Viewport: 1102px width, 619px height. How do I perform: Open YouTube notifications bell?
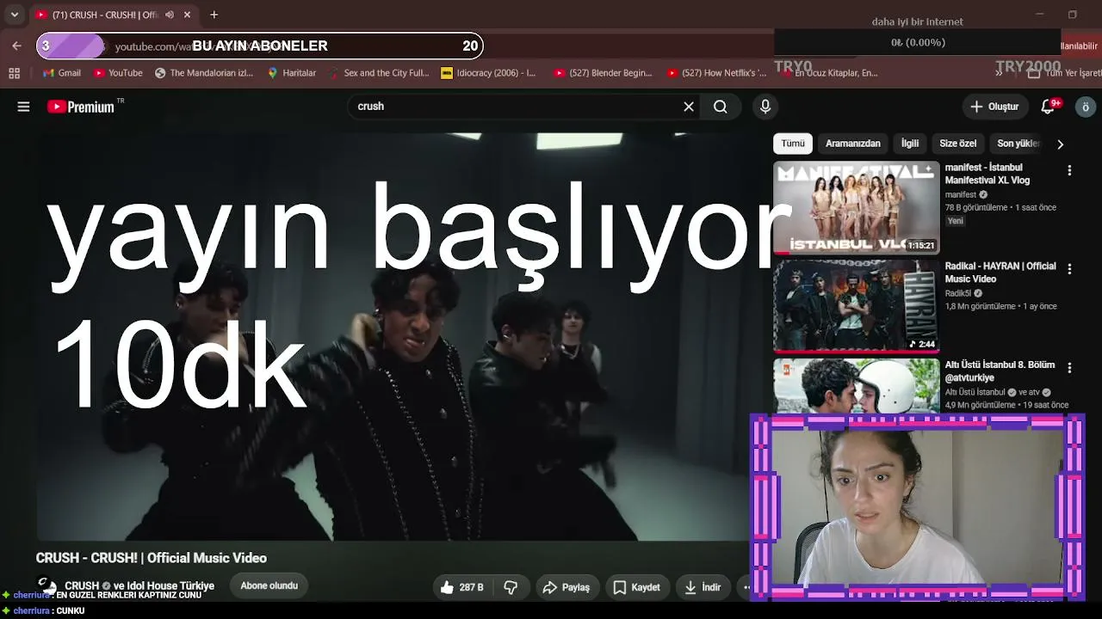pyautogui.click(x=1048, y=107)
